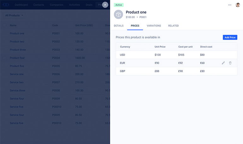
Task: Open Product four in the products list
Action: 17,58
